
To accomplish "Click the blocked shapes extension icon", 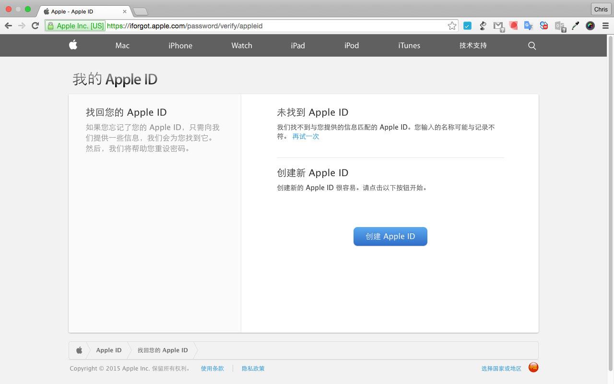I will coord(544,26).
